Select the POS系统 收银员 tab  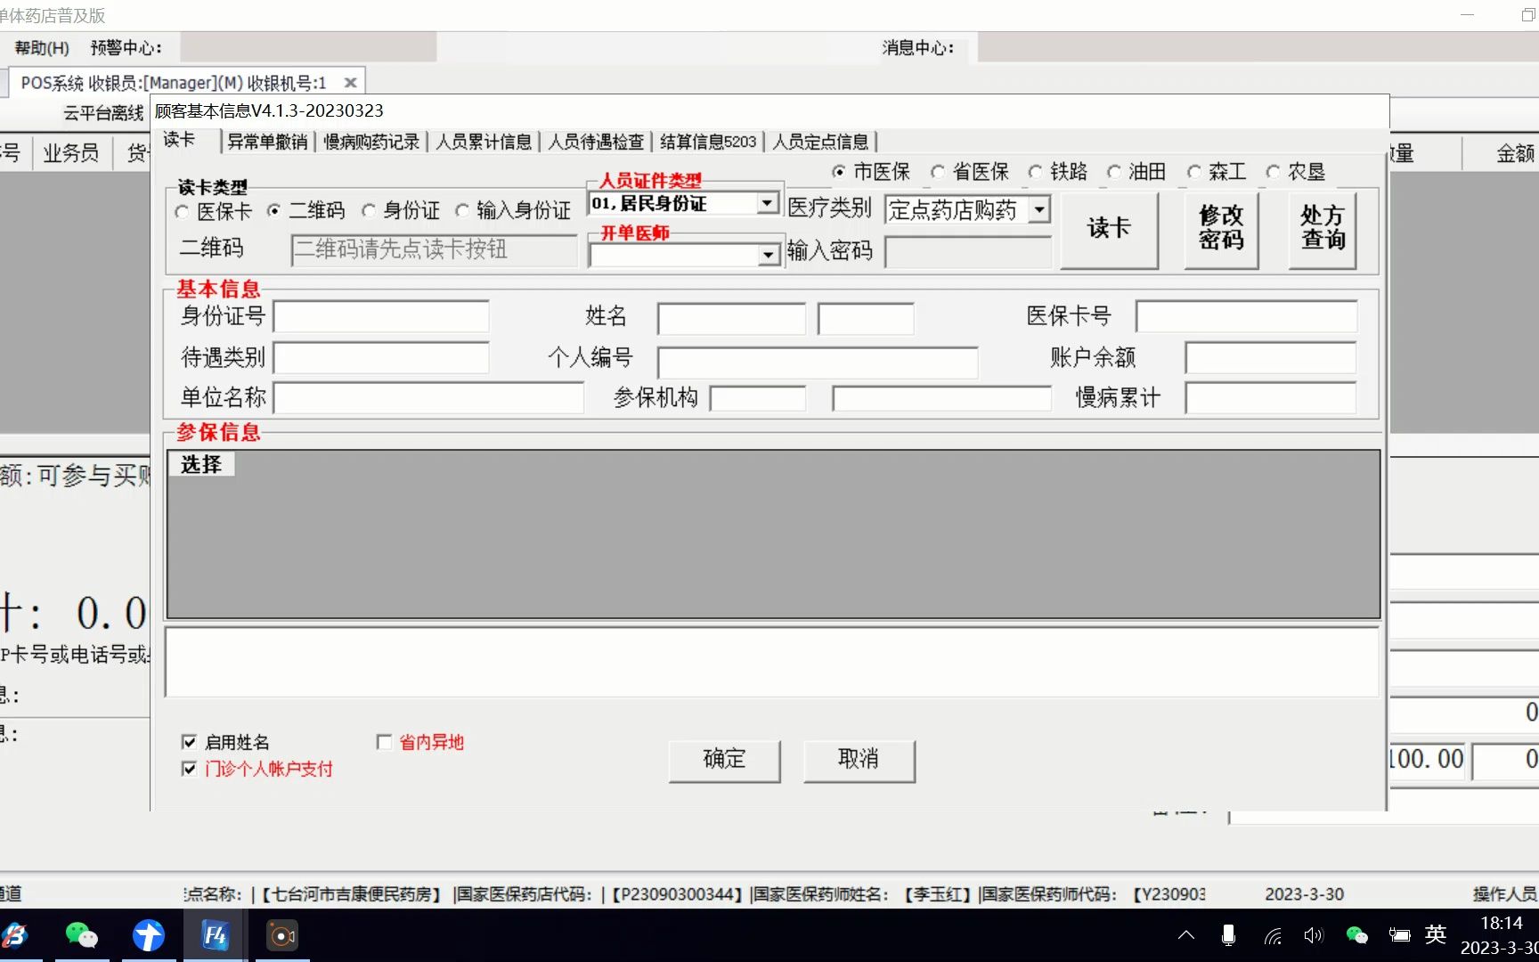(x=174, y=83)
